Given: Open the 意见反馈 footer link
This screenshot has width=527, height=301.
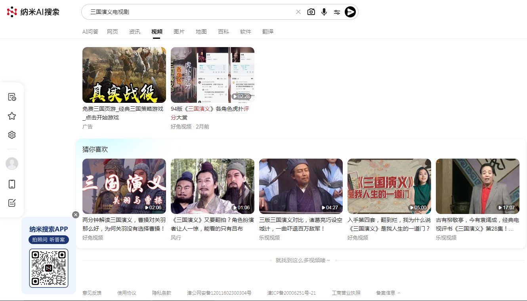Looking at the screenshot, I should pyautogui.click(x=92, y=293).
